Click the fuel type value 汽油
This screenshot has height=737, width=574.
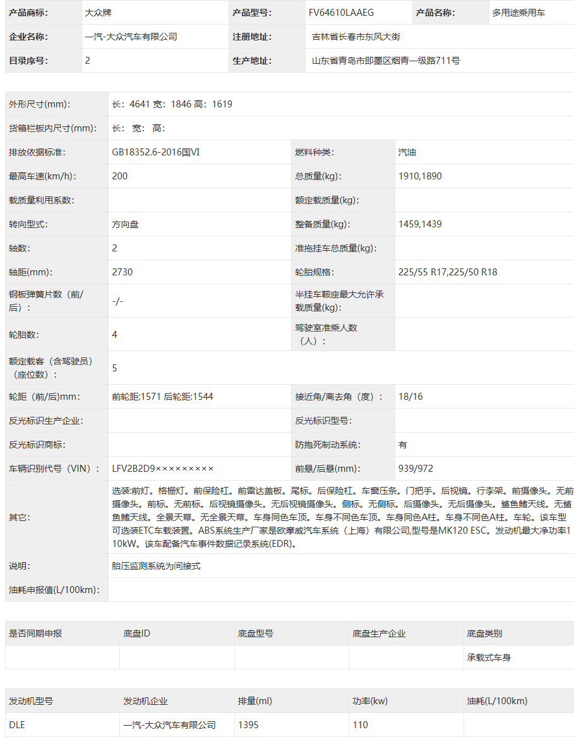pos(407,152)
